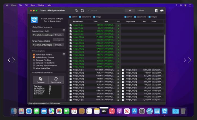
Task: Click the large Synchronize button
Action: 56,80
